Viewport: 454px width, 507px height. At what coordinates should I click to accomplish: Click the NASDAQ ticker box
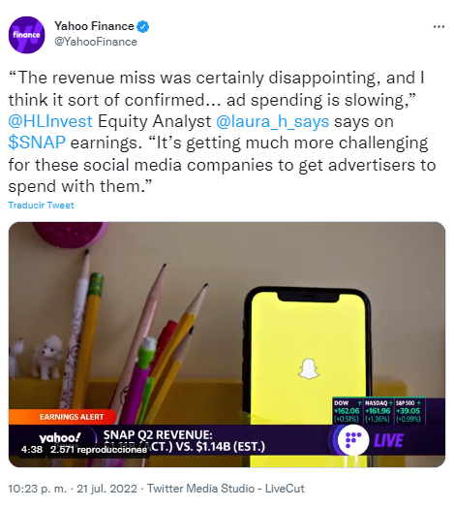pyautogui.click(x=378, y=411)
